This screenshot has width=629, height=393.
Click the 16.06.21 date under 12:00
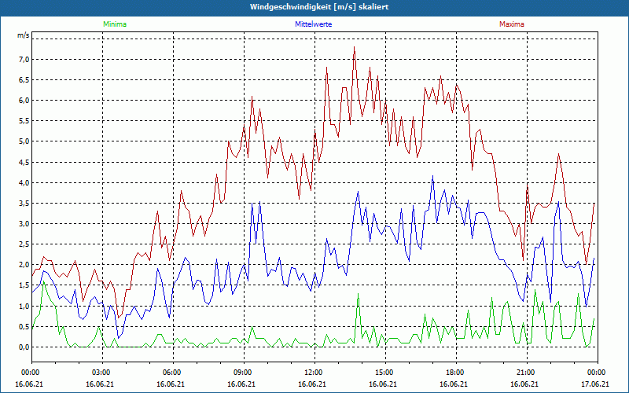tap(311, 384)
